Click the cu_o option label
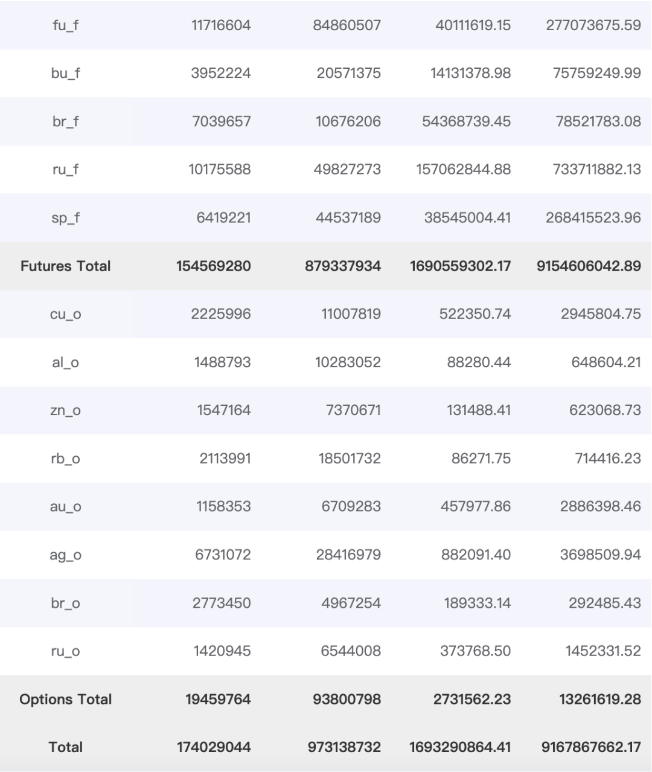The image size is (652, 772). pyautogui.click(x=65, y=314)
